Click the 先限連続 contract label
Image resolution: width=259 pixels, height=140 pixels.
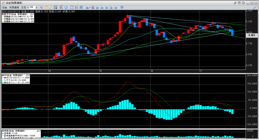point(14,7)
